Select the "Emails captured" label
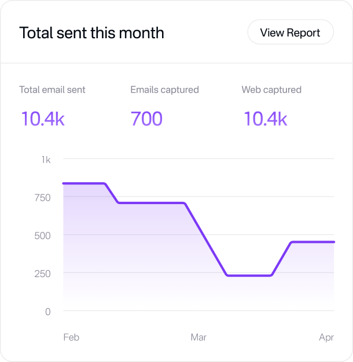 tap(164, 90)
